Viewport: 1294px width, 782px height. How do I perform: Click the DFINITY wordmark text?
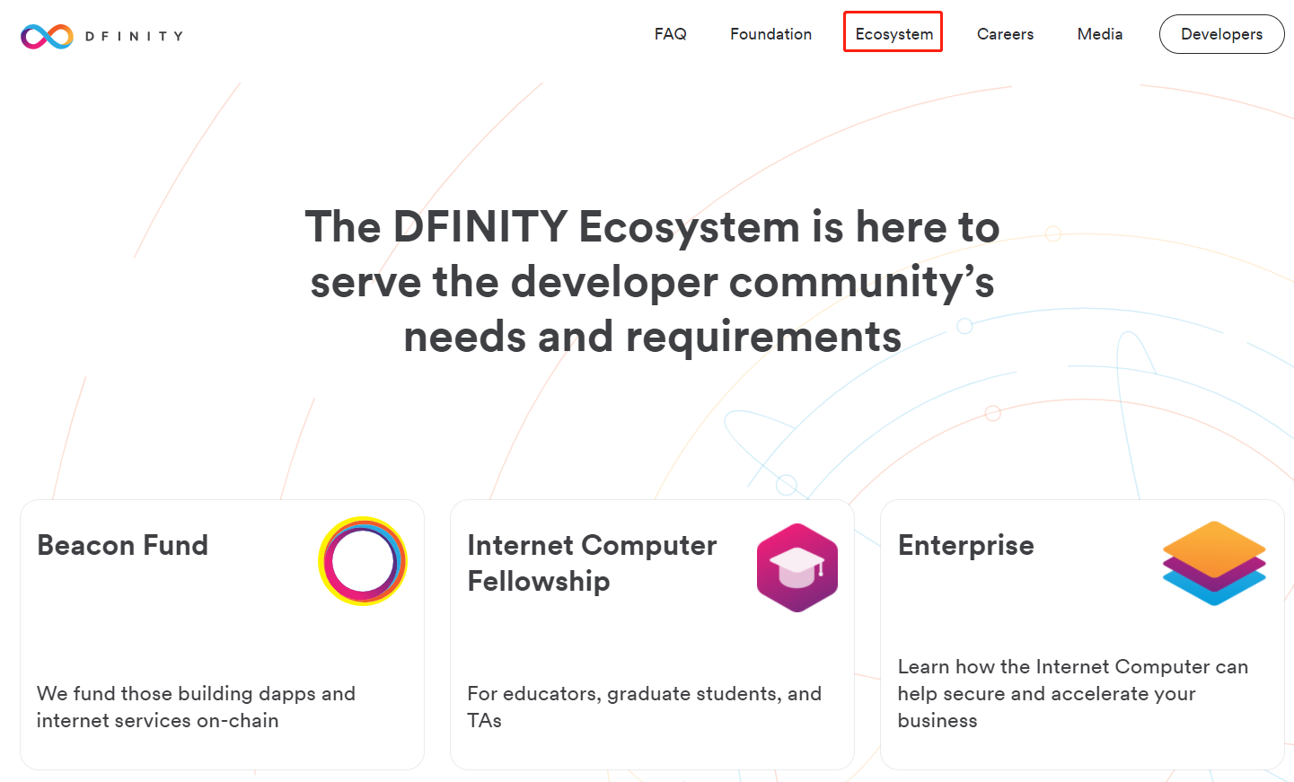tap(135, 36)
